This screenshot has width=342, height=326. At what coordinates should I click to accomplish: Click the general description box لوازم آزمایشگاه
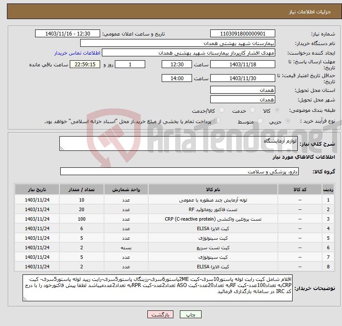[179, 143]
